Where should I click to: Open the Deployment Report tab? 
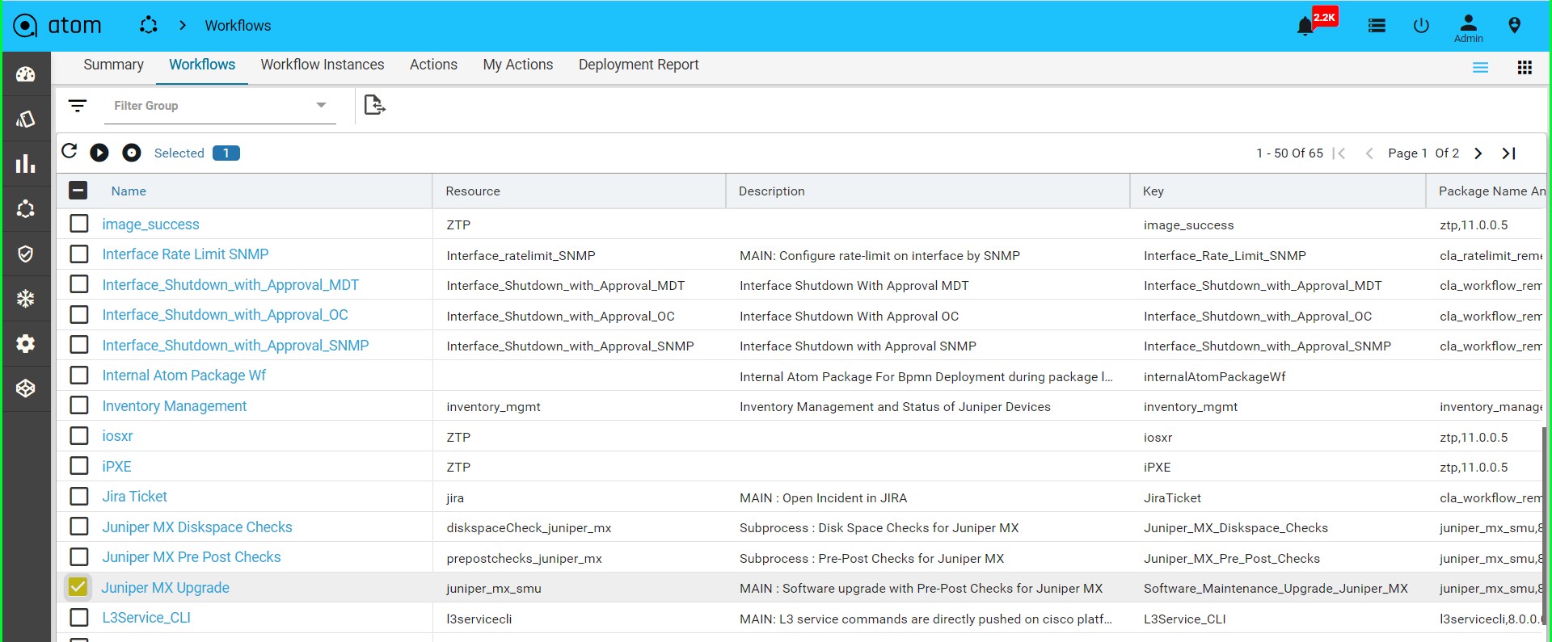(639, 65)
